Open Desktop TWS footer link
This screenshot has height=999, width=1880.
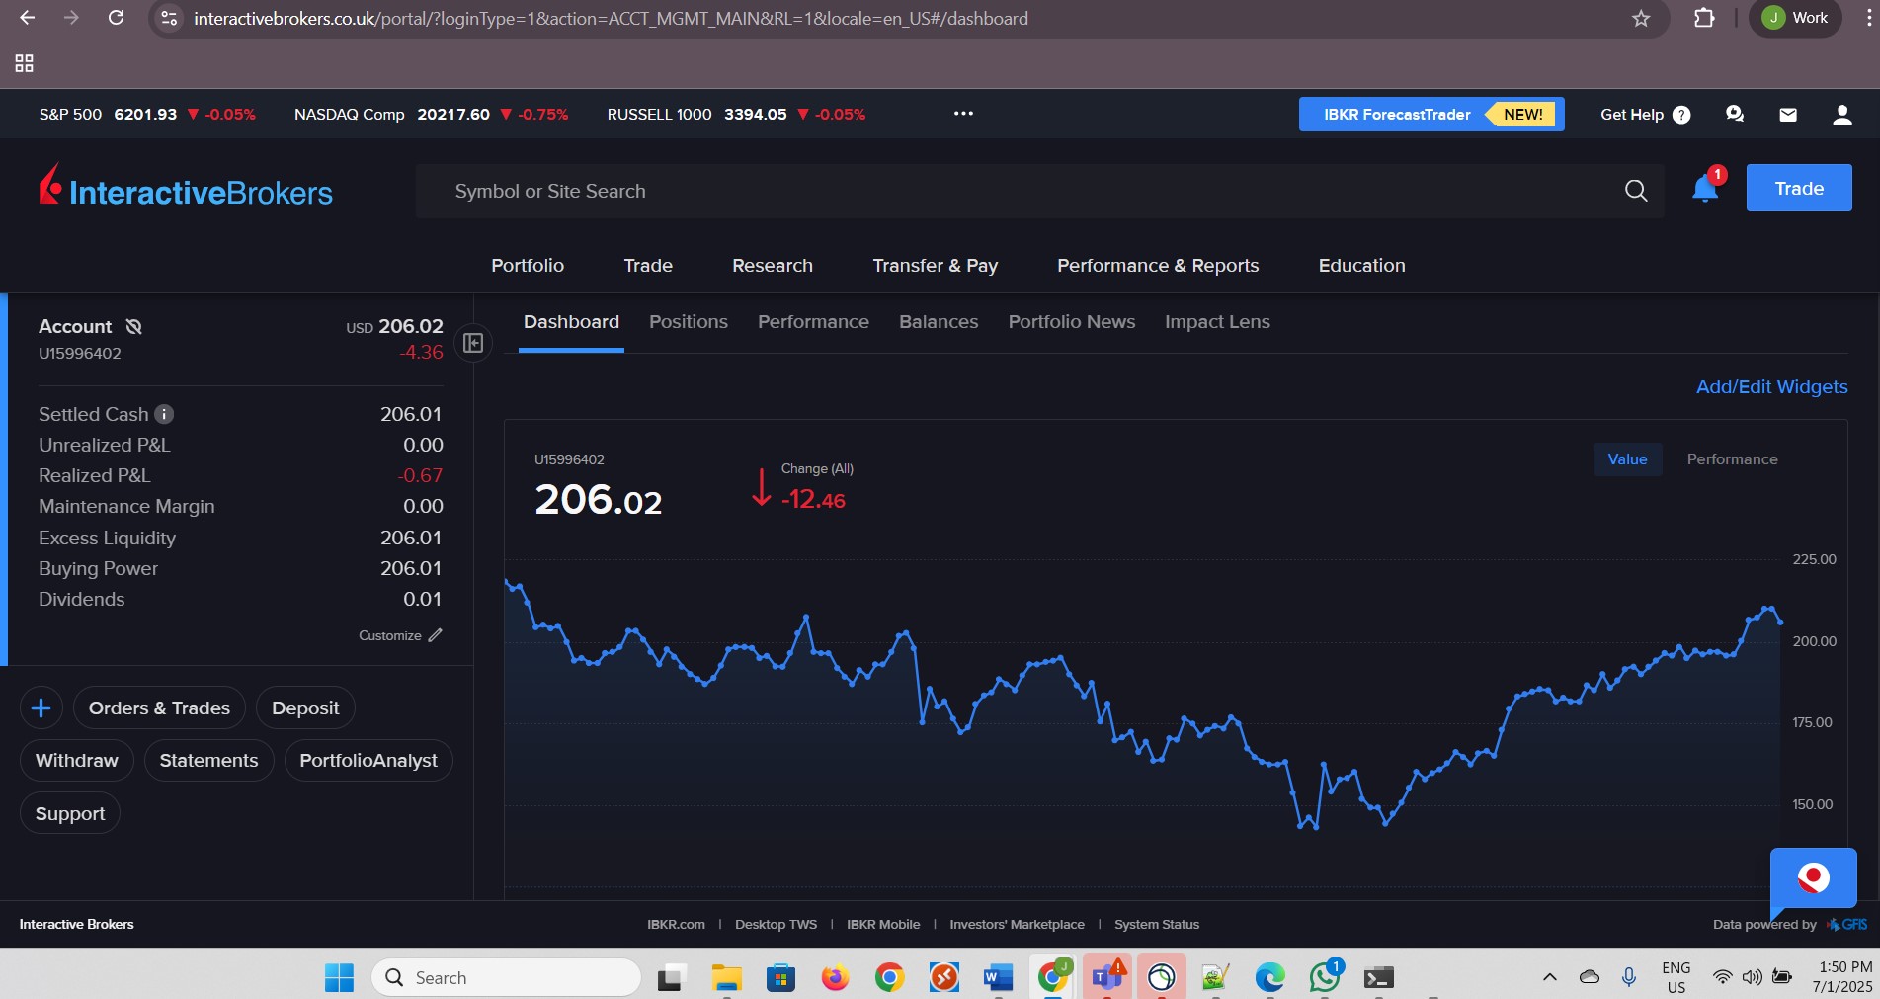pyautogui.click(x=776, y=924)
